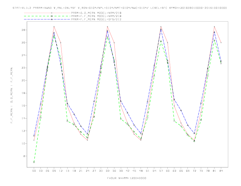Click y-axis tick label 8
Screen dimensions: 241x186
pos(24,156)
